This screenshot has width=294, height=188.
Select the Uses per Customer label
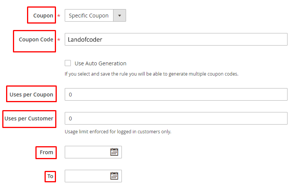tap(29, 118)
